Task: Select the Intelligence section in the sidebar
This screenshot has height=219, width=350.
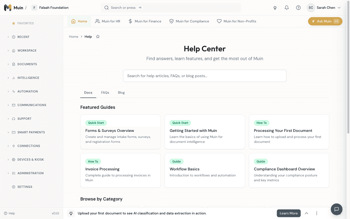Action: pyautogui.click(x=28, y=78)
